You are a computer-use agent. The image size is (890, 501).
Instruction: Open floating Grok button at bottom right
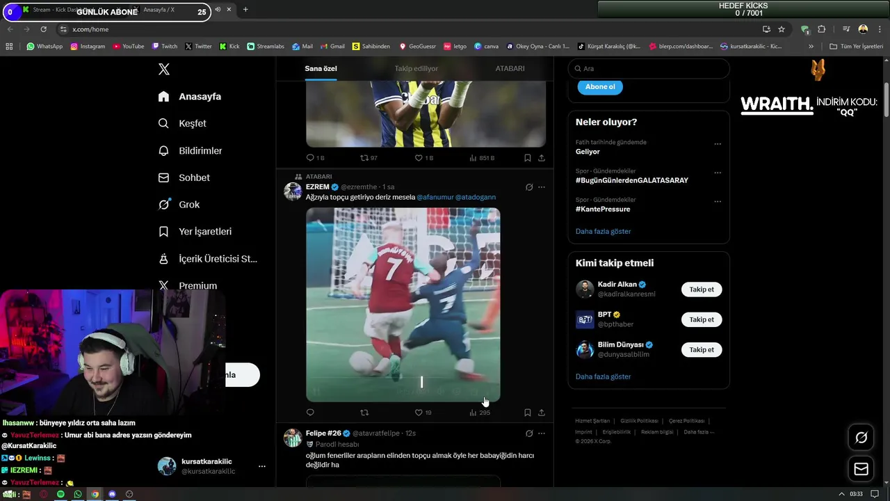[861, 438]
